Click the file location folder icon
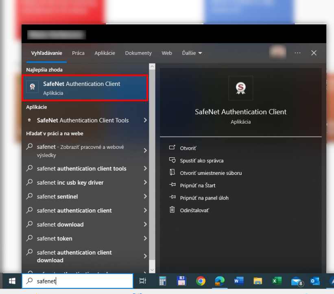Screen dimensions: 334x294 tap(172, 172)
